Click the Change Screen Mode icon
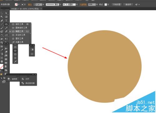The height and width of the screenshot is (113, 156). 4,82
